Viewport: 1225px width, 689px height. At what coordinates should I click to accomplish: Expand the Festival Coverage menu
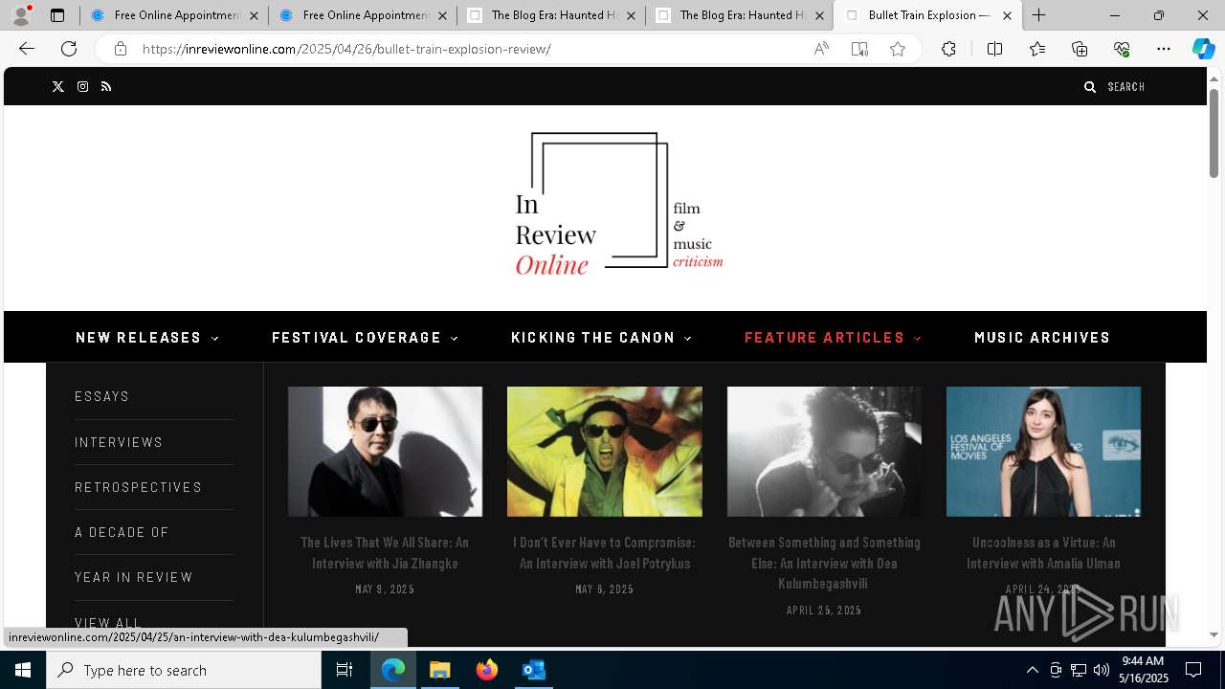point(366,338)
